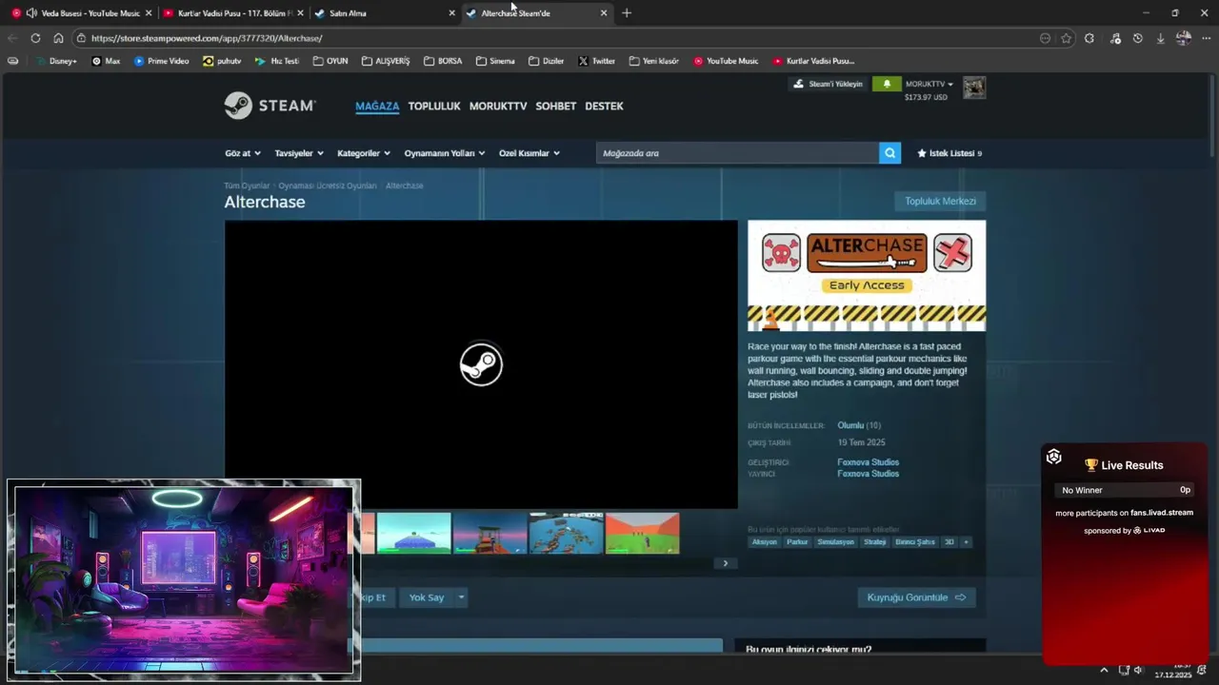Open the Hız Testi bookmark
Image resolution: width=1219 pixels, height=685 pixels.
277,61
